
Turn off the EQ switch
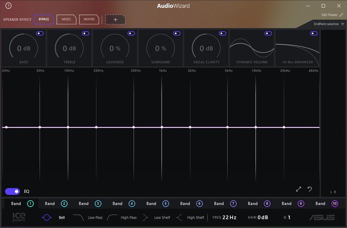pyautogui.click(x=12, y=191)
